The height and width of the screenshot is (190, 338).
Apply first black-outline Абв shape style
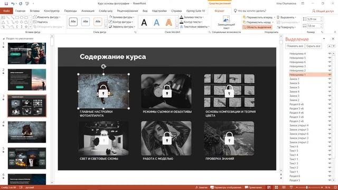[73, 22]
